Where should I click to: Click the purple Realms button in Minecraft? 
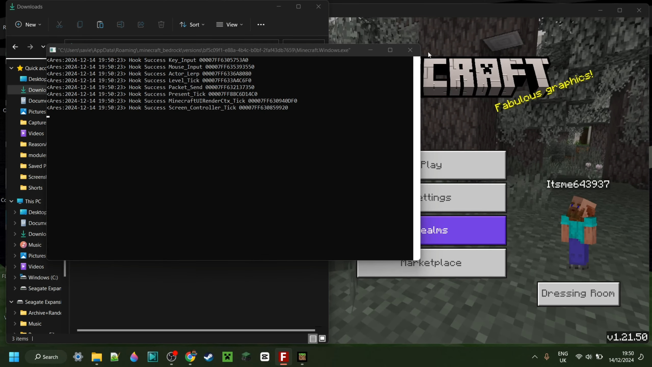463,230
